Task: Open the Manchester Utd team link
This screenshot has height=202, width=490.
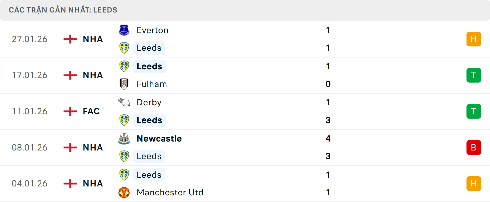Action: 170,193
